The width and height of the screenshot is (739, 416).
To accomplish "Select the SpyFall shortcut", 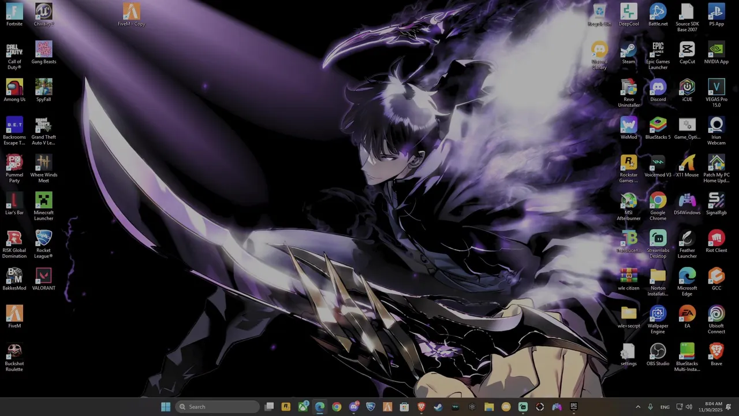I will tap(44, 91).
